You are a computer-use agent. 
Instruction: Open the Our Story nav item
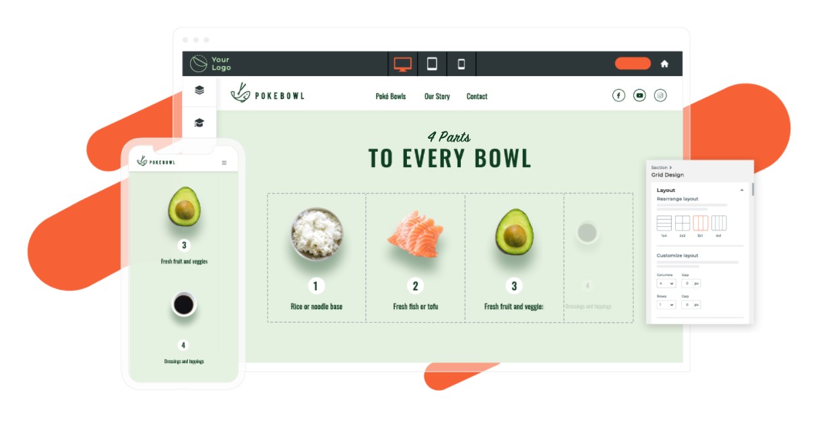click(x=437, y=96)
